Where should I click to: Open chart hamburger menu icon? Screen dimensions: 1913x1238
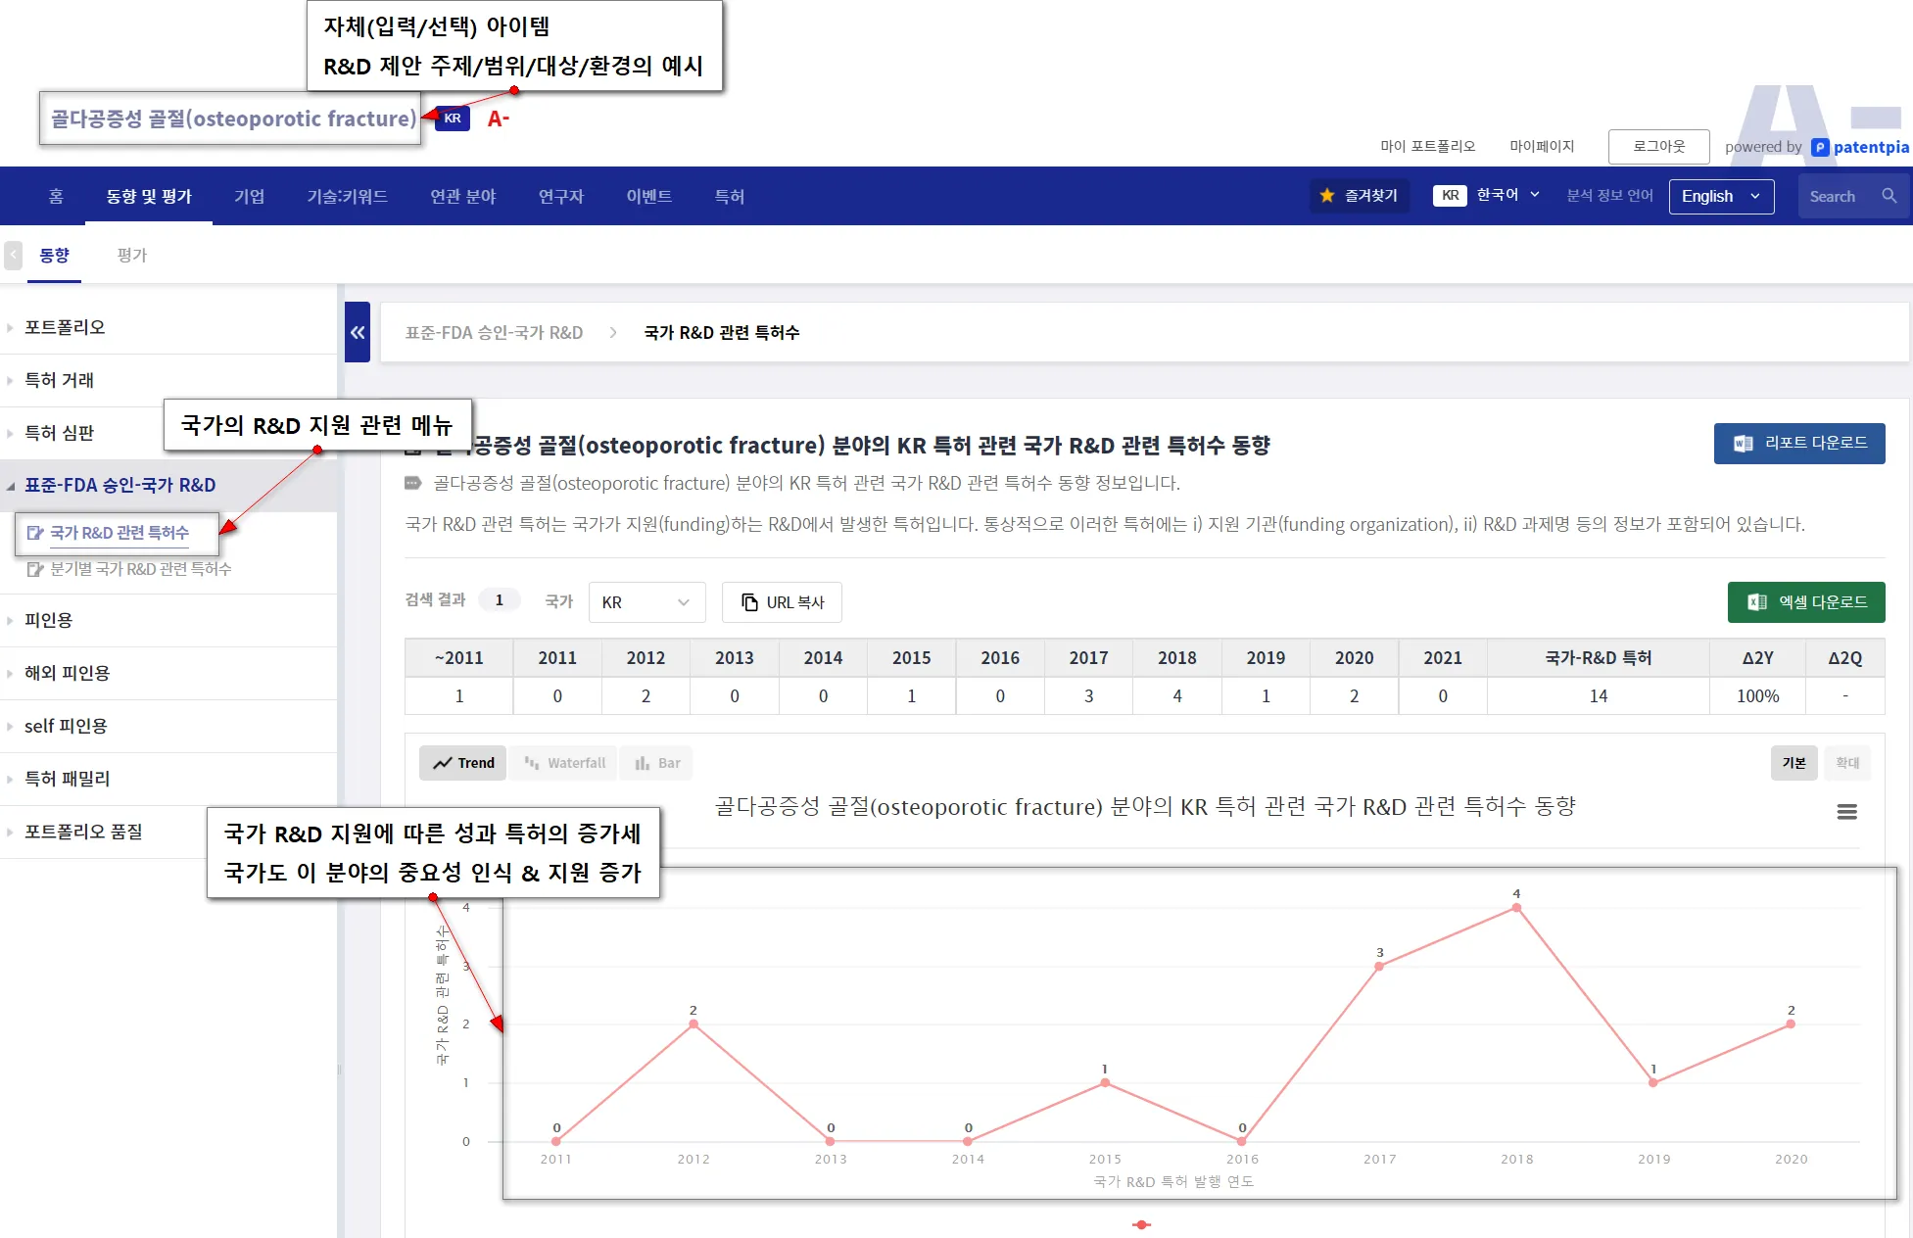[1846, 812]
